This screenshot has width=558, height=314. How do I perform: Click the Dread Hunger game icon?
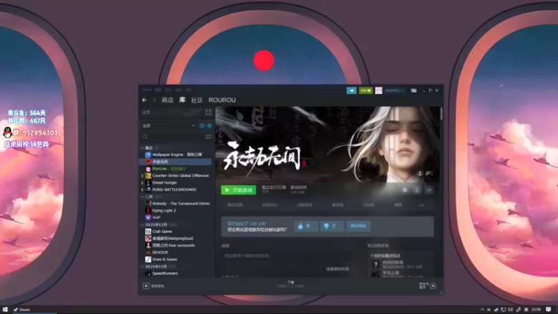(148, 183)
